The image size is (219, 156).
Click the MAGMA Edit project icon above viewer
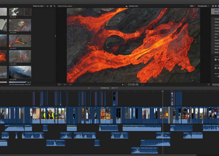pyautogui.click(x=127, y=6)
